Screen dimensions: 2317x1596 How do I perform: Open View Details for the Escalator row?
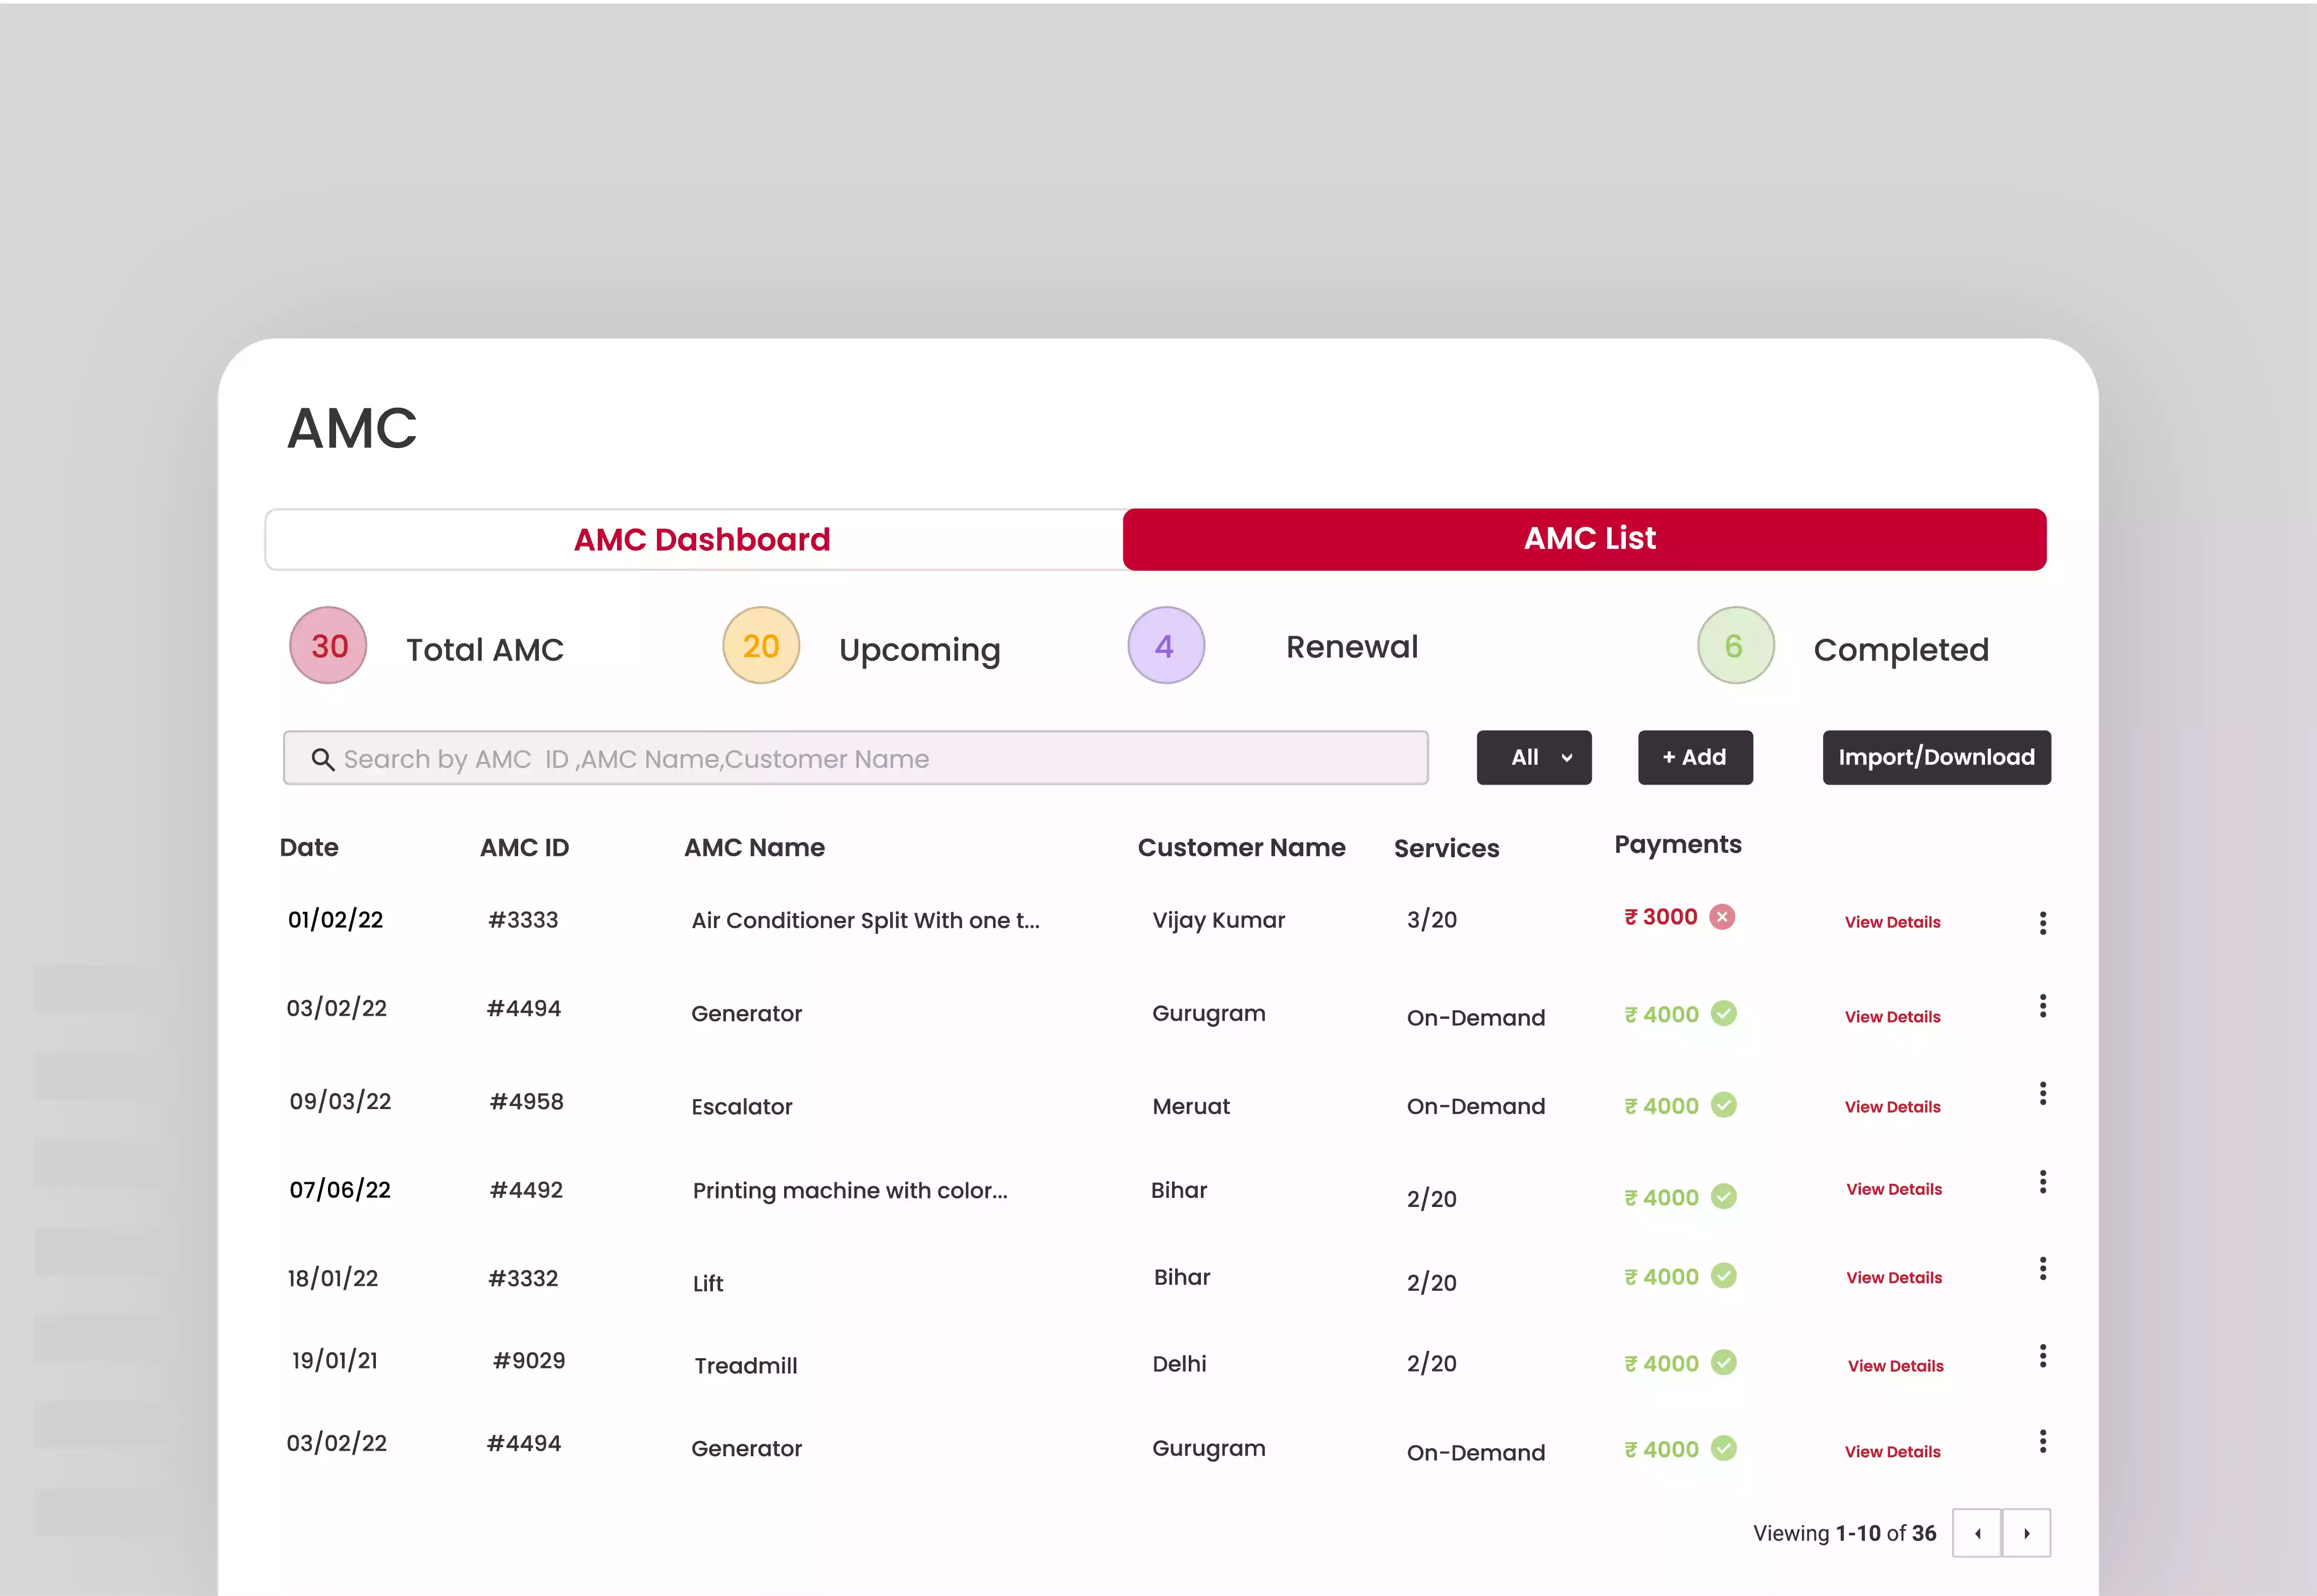(x=1893, y=1107)
